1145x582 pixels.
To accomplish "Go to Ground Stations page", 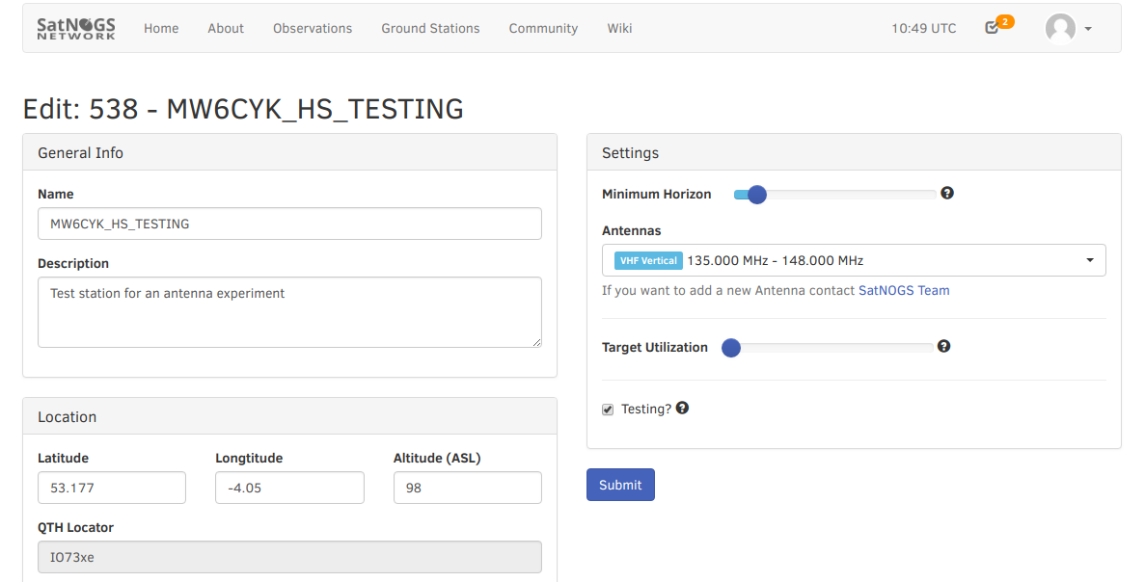I will coord(430,28).
